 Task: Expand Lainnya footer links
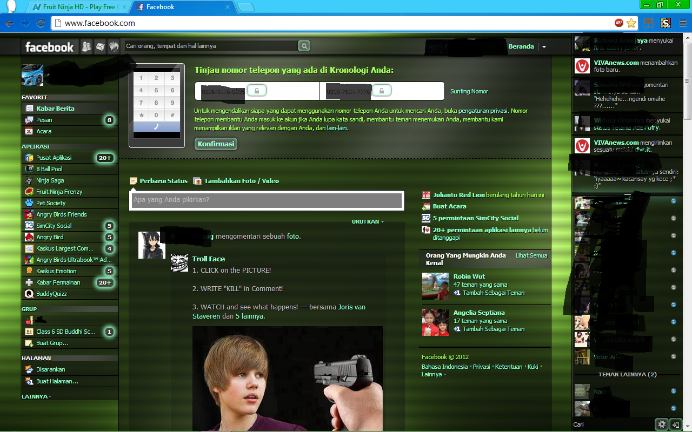(x=434, y=374)
